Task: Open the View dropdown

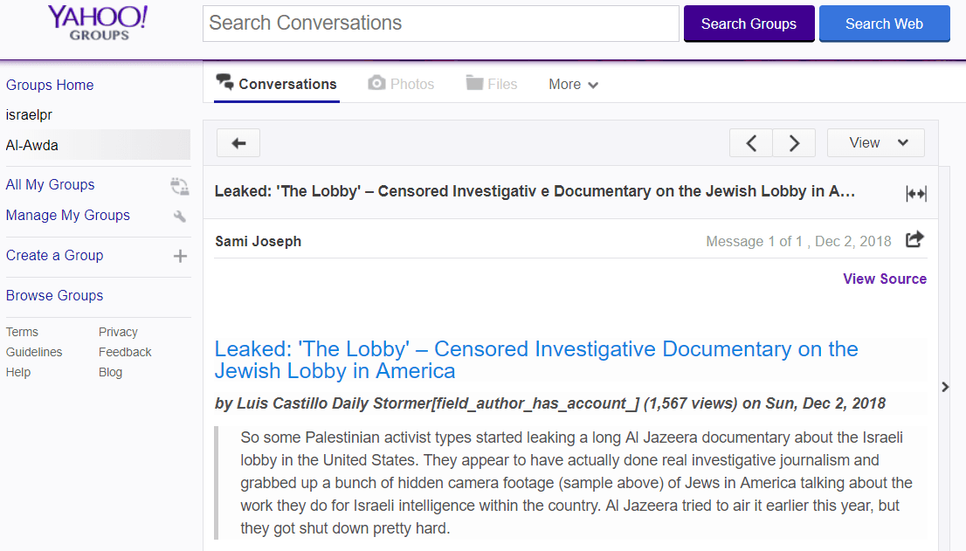Action: tap(875, 143)
